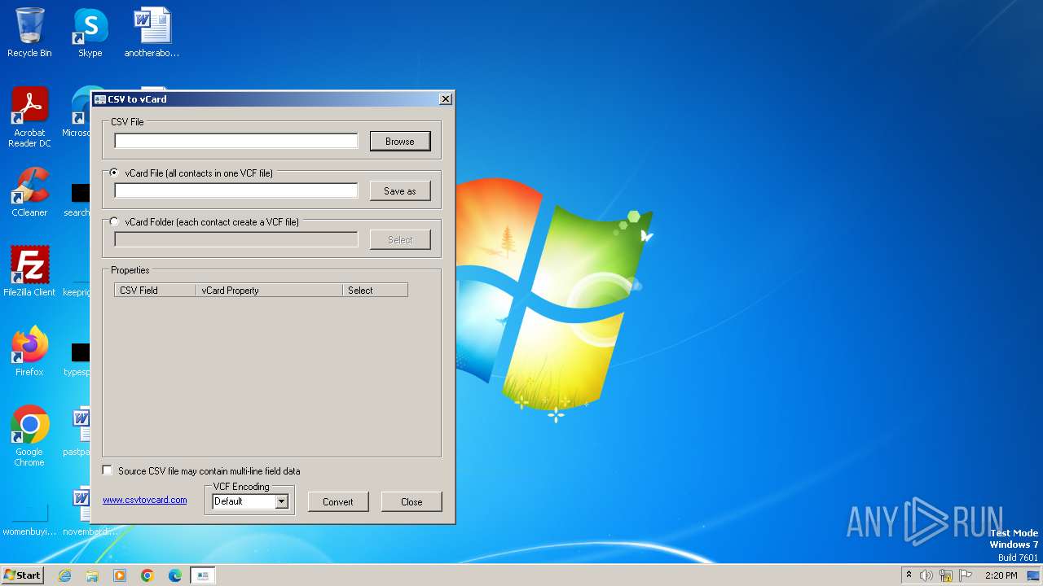Launch Microsoft Edge from the taskbar

[175, 575]
